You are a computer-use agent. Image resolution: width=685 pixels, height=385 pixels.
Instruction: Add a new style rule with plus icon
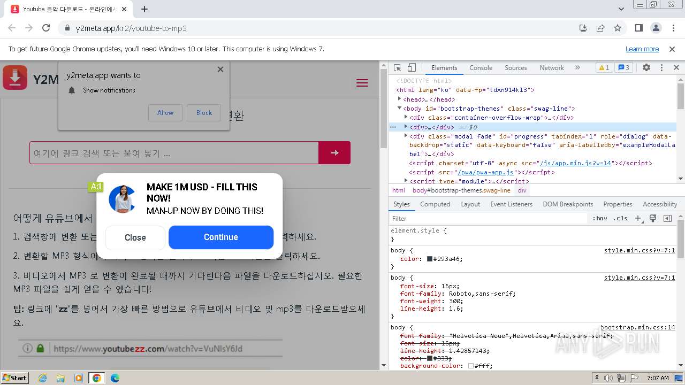[x=638, y=219]
